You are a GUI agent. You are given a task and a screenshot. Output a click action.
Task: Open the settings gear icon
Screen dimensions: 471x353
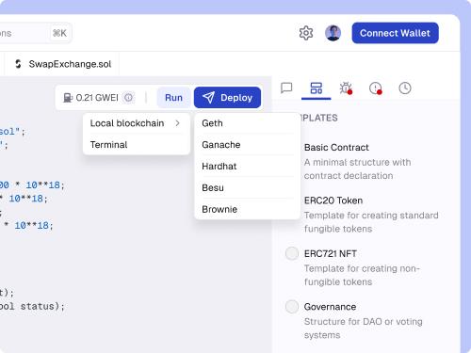306,33
